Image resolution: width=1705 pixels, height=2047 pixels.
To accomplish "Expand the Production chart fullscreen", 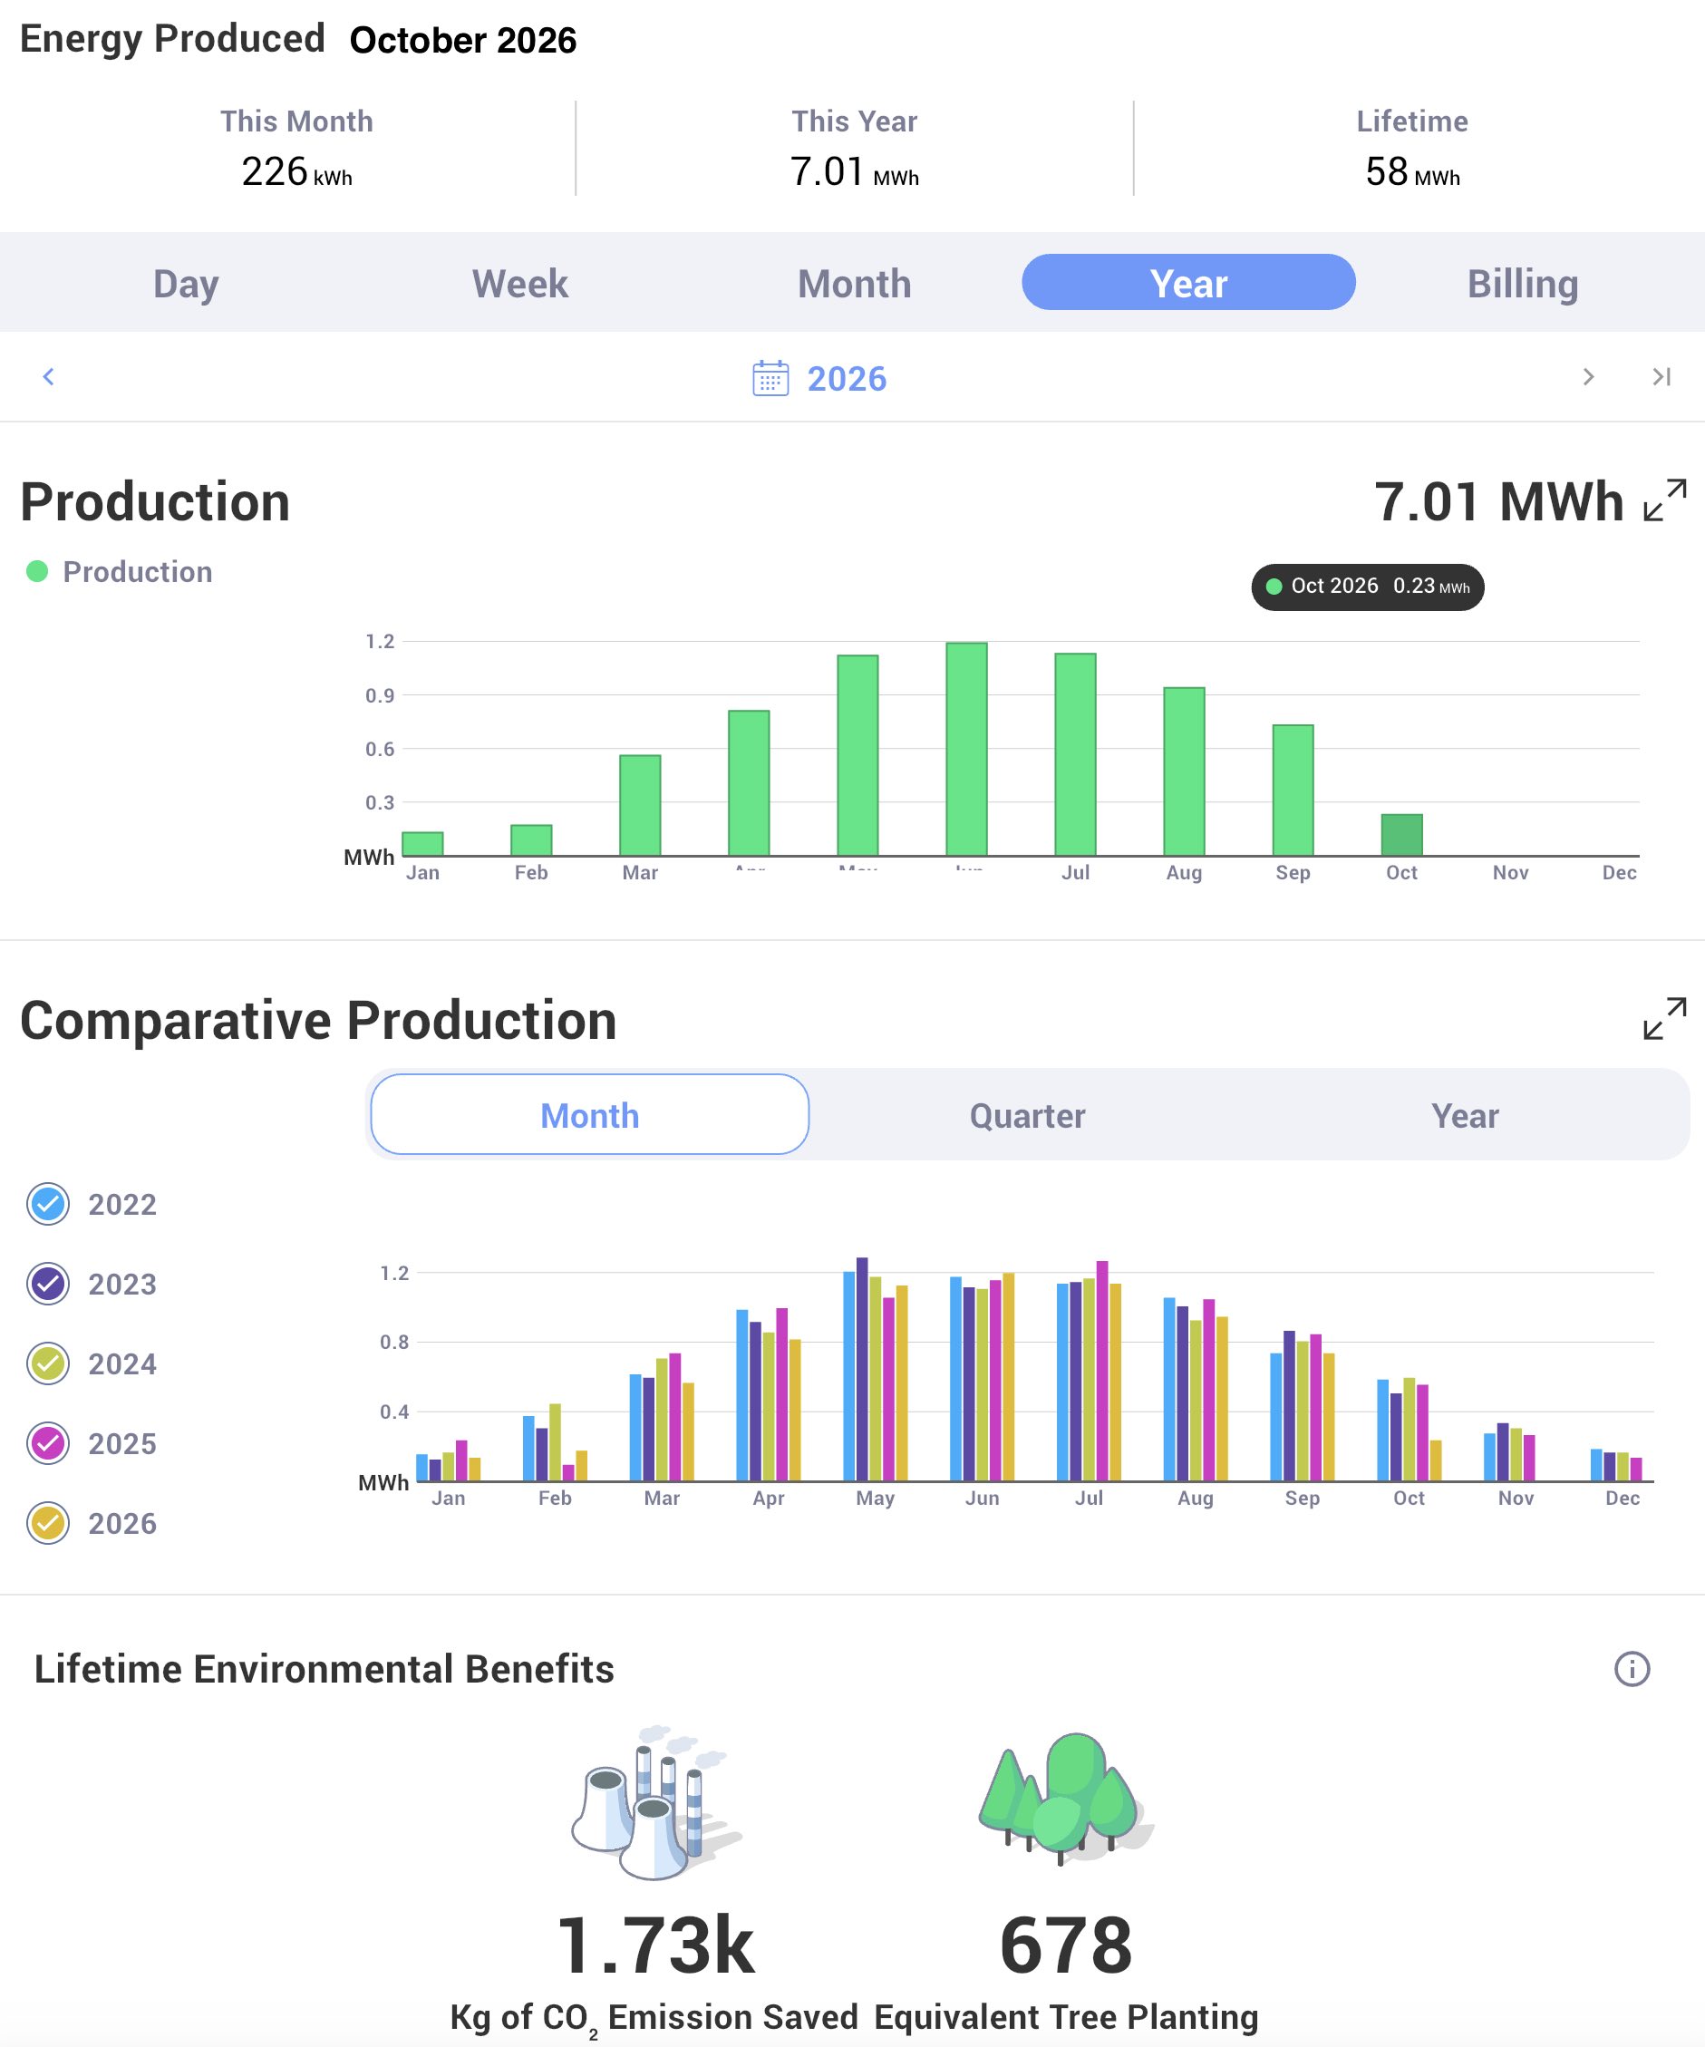I will (x=1665, y=500).
